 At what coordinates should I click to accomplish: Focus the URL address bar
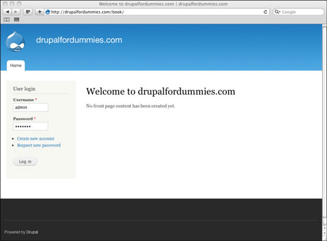pyautogui.click(x=157, y=12)
